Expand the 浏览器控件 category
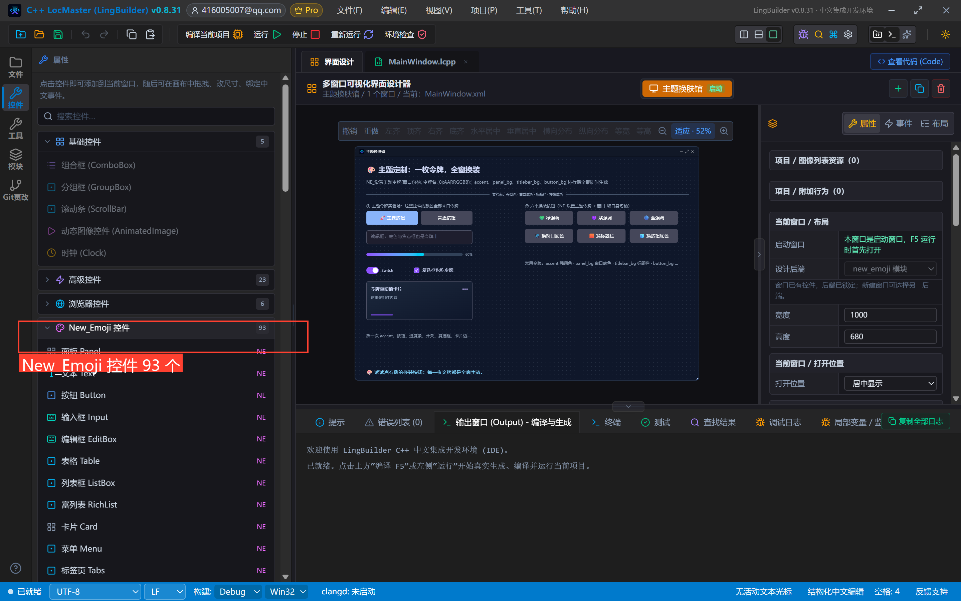The height and width of the screenshot is (601, 961). 156,304
